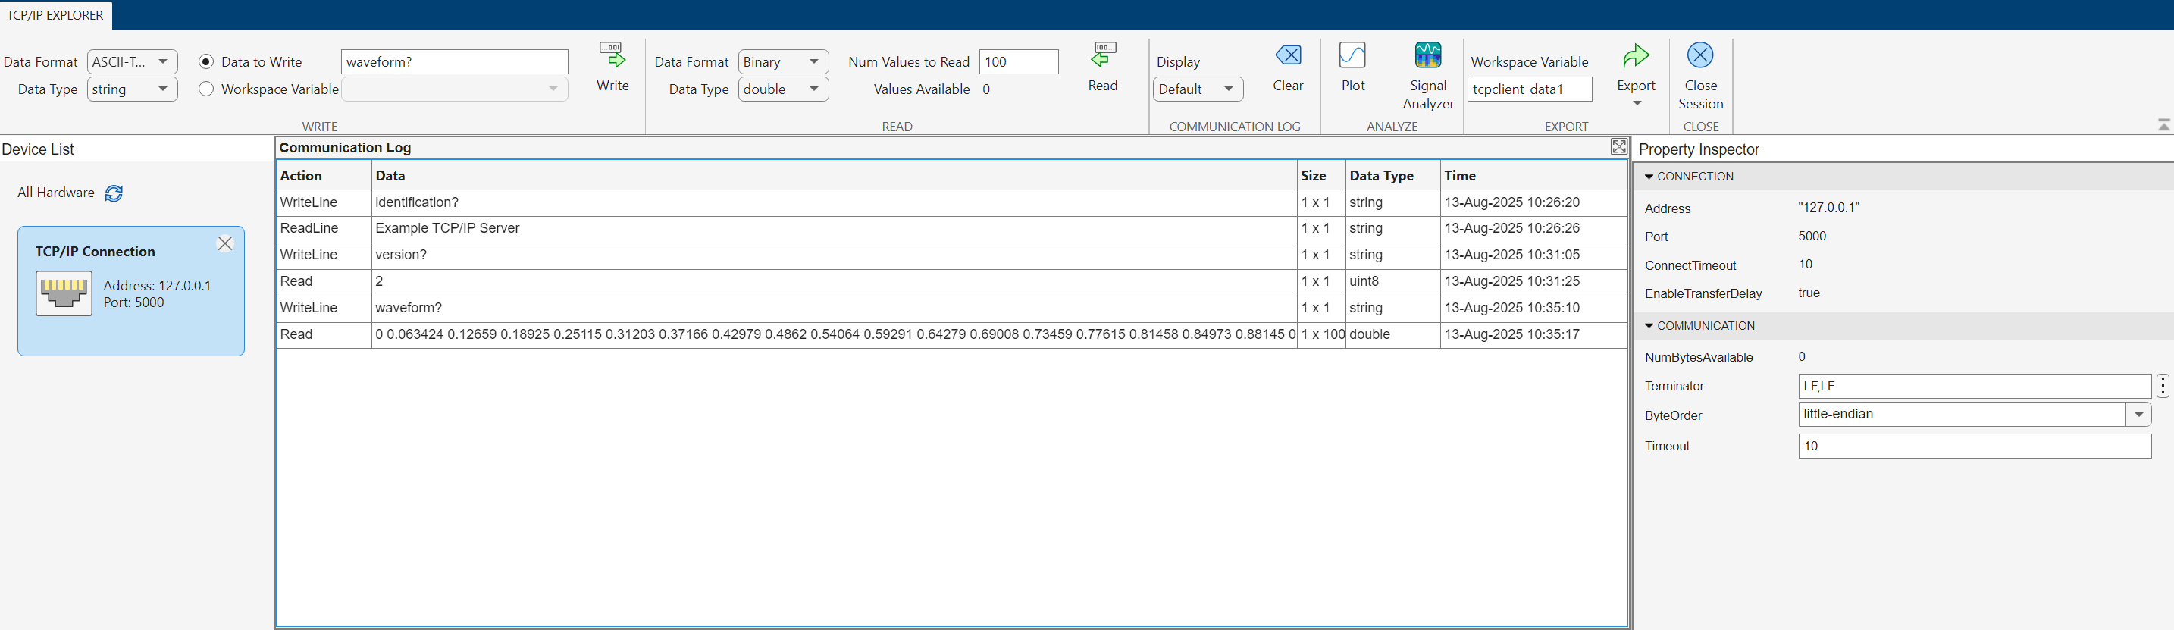Open the Plot tool
The image size is (2174, 630).
pos(1352,57)
